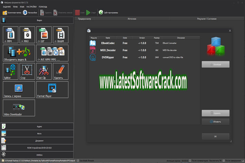The width and height of the screenshot is (245, 163).
Task: Open the Удалить logo eraser tool
Action: [61, 71]
